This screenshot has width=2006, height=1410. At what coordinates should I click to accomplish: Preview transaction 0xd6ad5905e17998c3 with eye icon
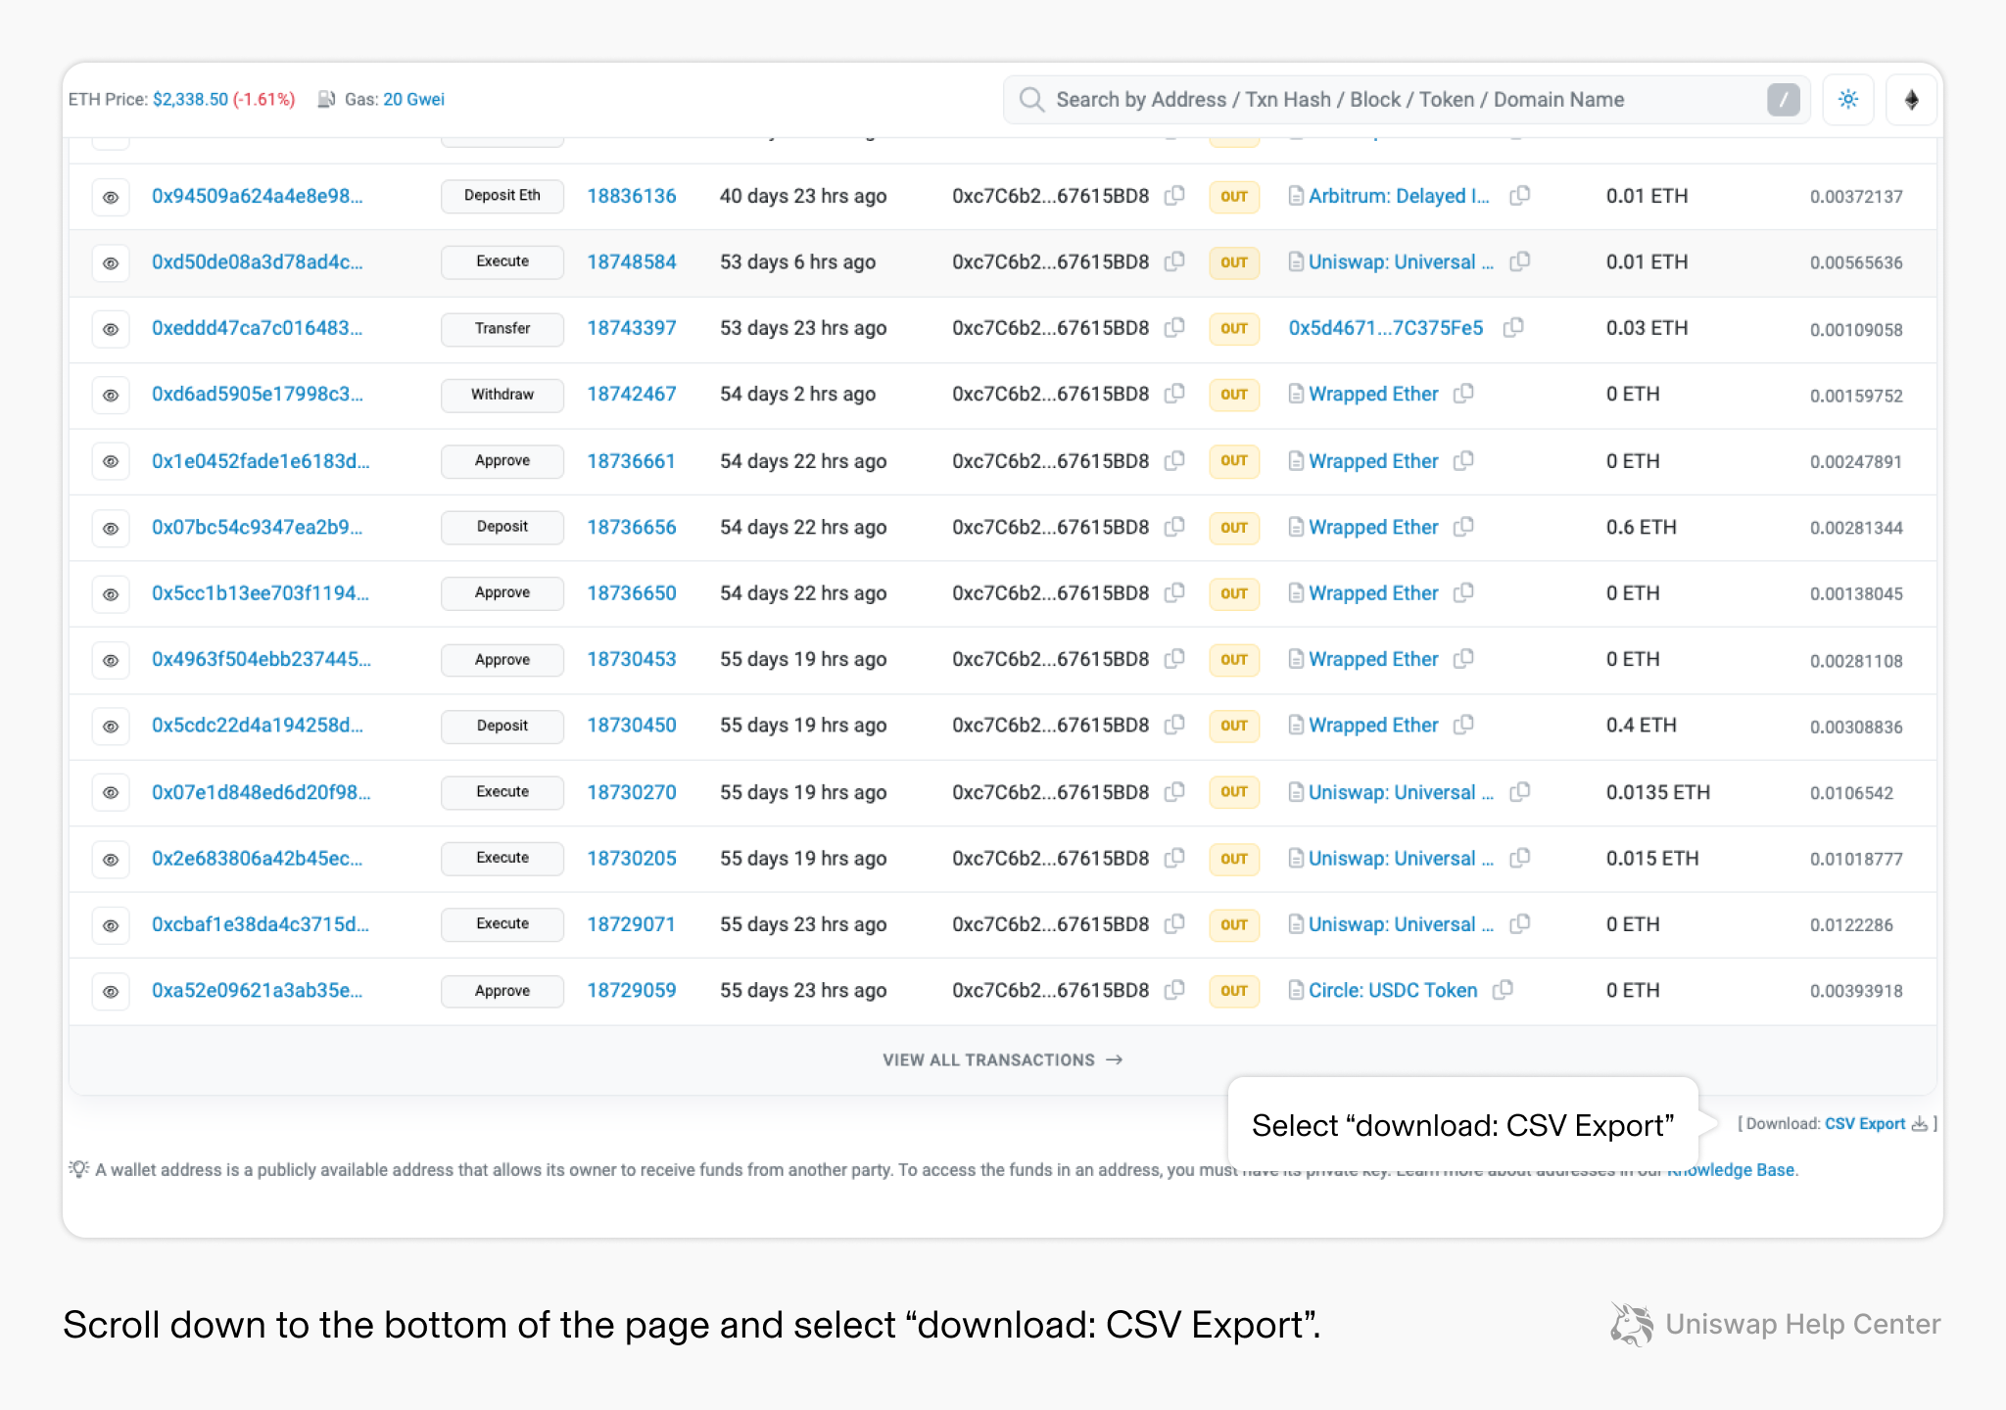tap(111, 396)
